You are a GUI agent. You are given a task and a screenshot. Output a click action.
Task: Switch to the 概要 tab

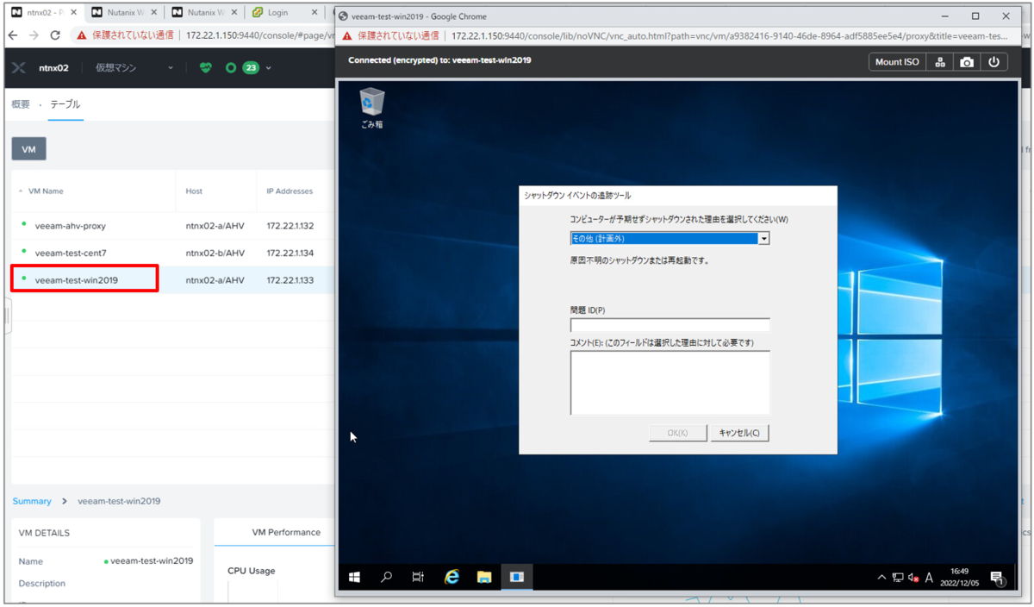[21, 104]
